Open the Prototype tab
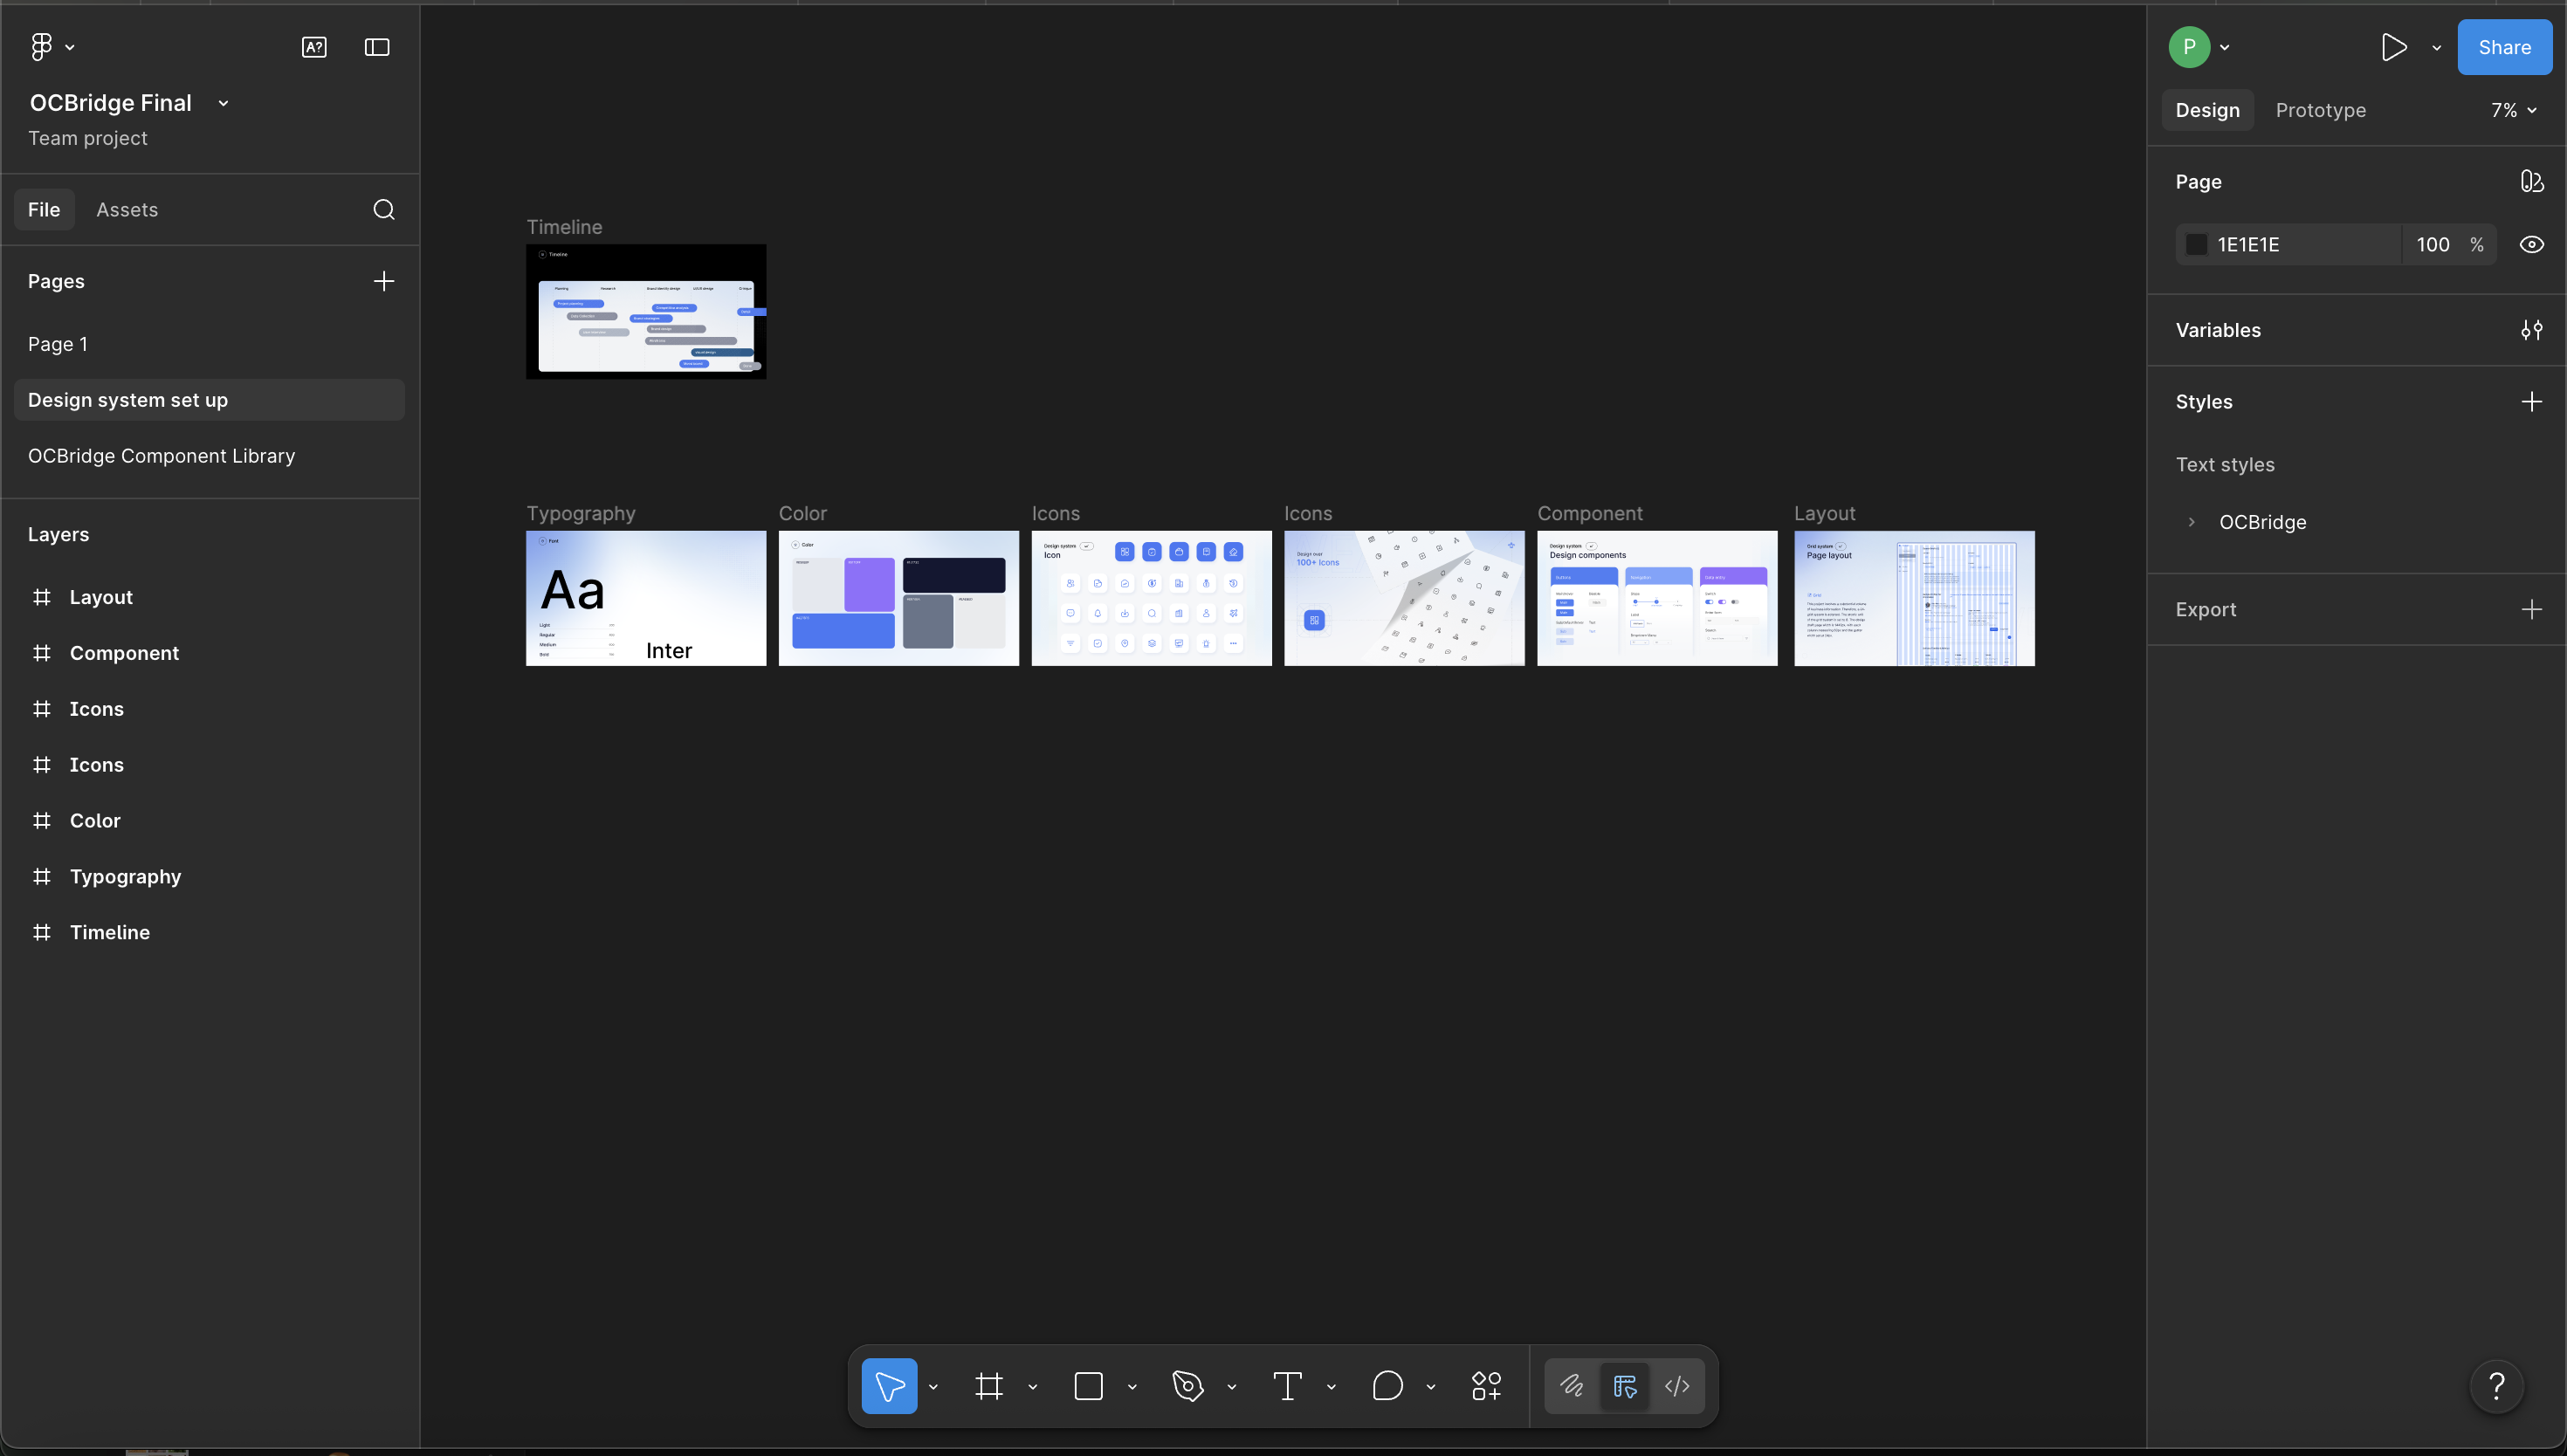 tap(2320, 110)
